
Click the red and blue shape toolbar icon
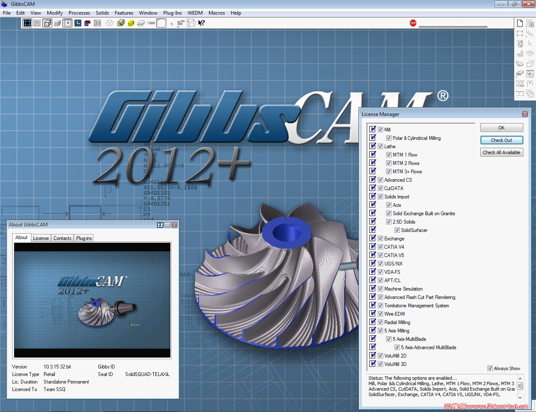pyautogui.click(x=88, y=23)
